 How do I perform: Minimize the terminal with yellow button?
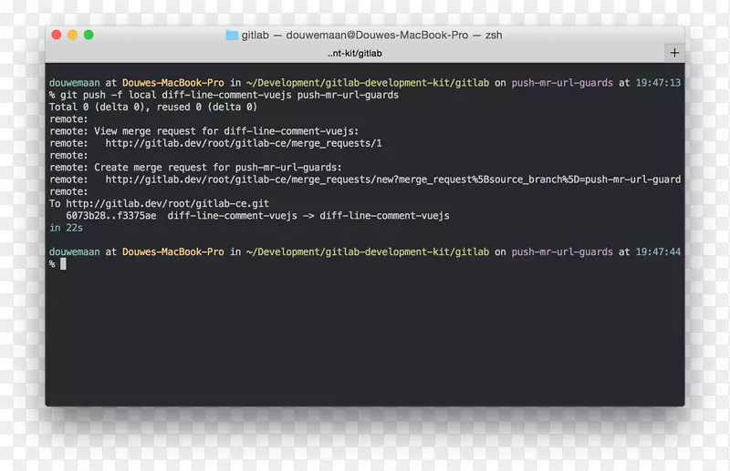(x=73, y=35)
